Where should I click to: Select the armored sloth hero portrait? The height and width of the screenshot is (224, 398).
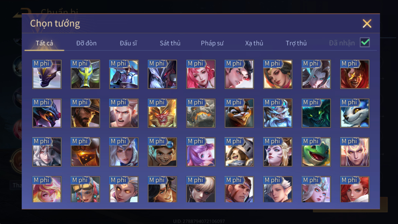point(239,152)
